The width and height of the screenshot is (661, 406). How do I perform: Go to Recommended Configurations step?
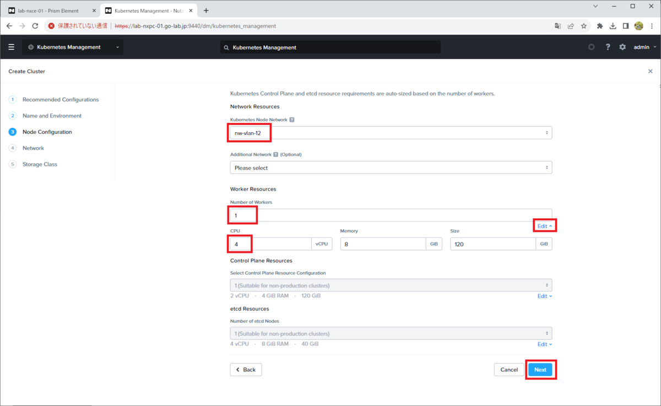(61, 100)
